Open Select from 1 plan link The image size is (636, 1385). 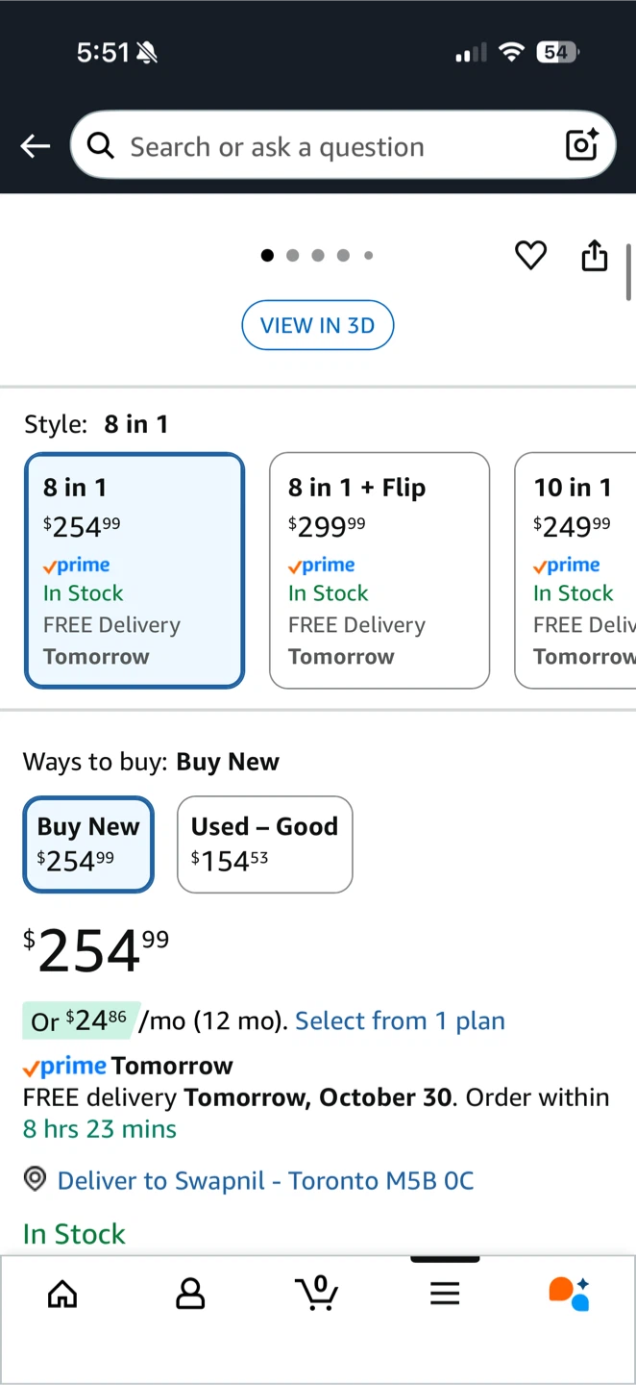pyautogui.click(x=400, y=1020)
